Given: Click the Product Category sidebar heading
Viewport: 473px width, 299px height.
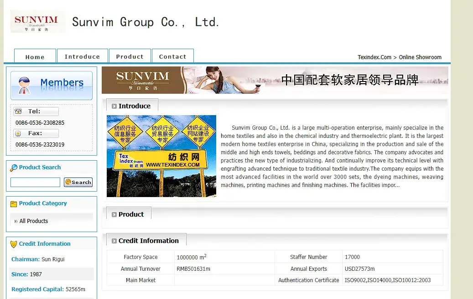Looking at the screenshot, I should tap(43, 203).
